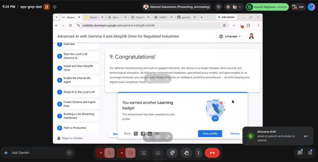Viewport: 318px width, 162px height.
Task: Click the blue Gemini pencil sparkle button
Action: pyautogui.click(x=311, y=7)
